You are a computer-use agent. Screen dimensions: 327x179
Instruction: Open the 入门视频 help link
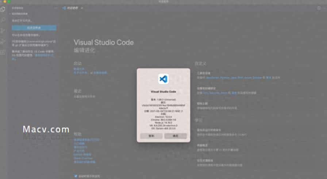click(79, 143)
